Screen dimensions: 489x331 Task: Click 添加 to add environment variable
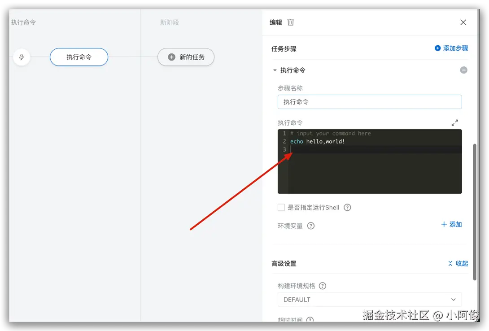click(452, 224)
